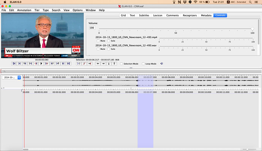
Task: Switch to the Grid tab
Action: (x=123, y=15)
